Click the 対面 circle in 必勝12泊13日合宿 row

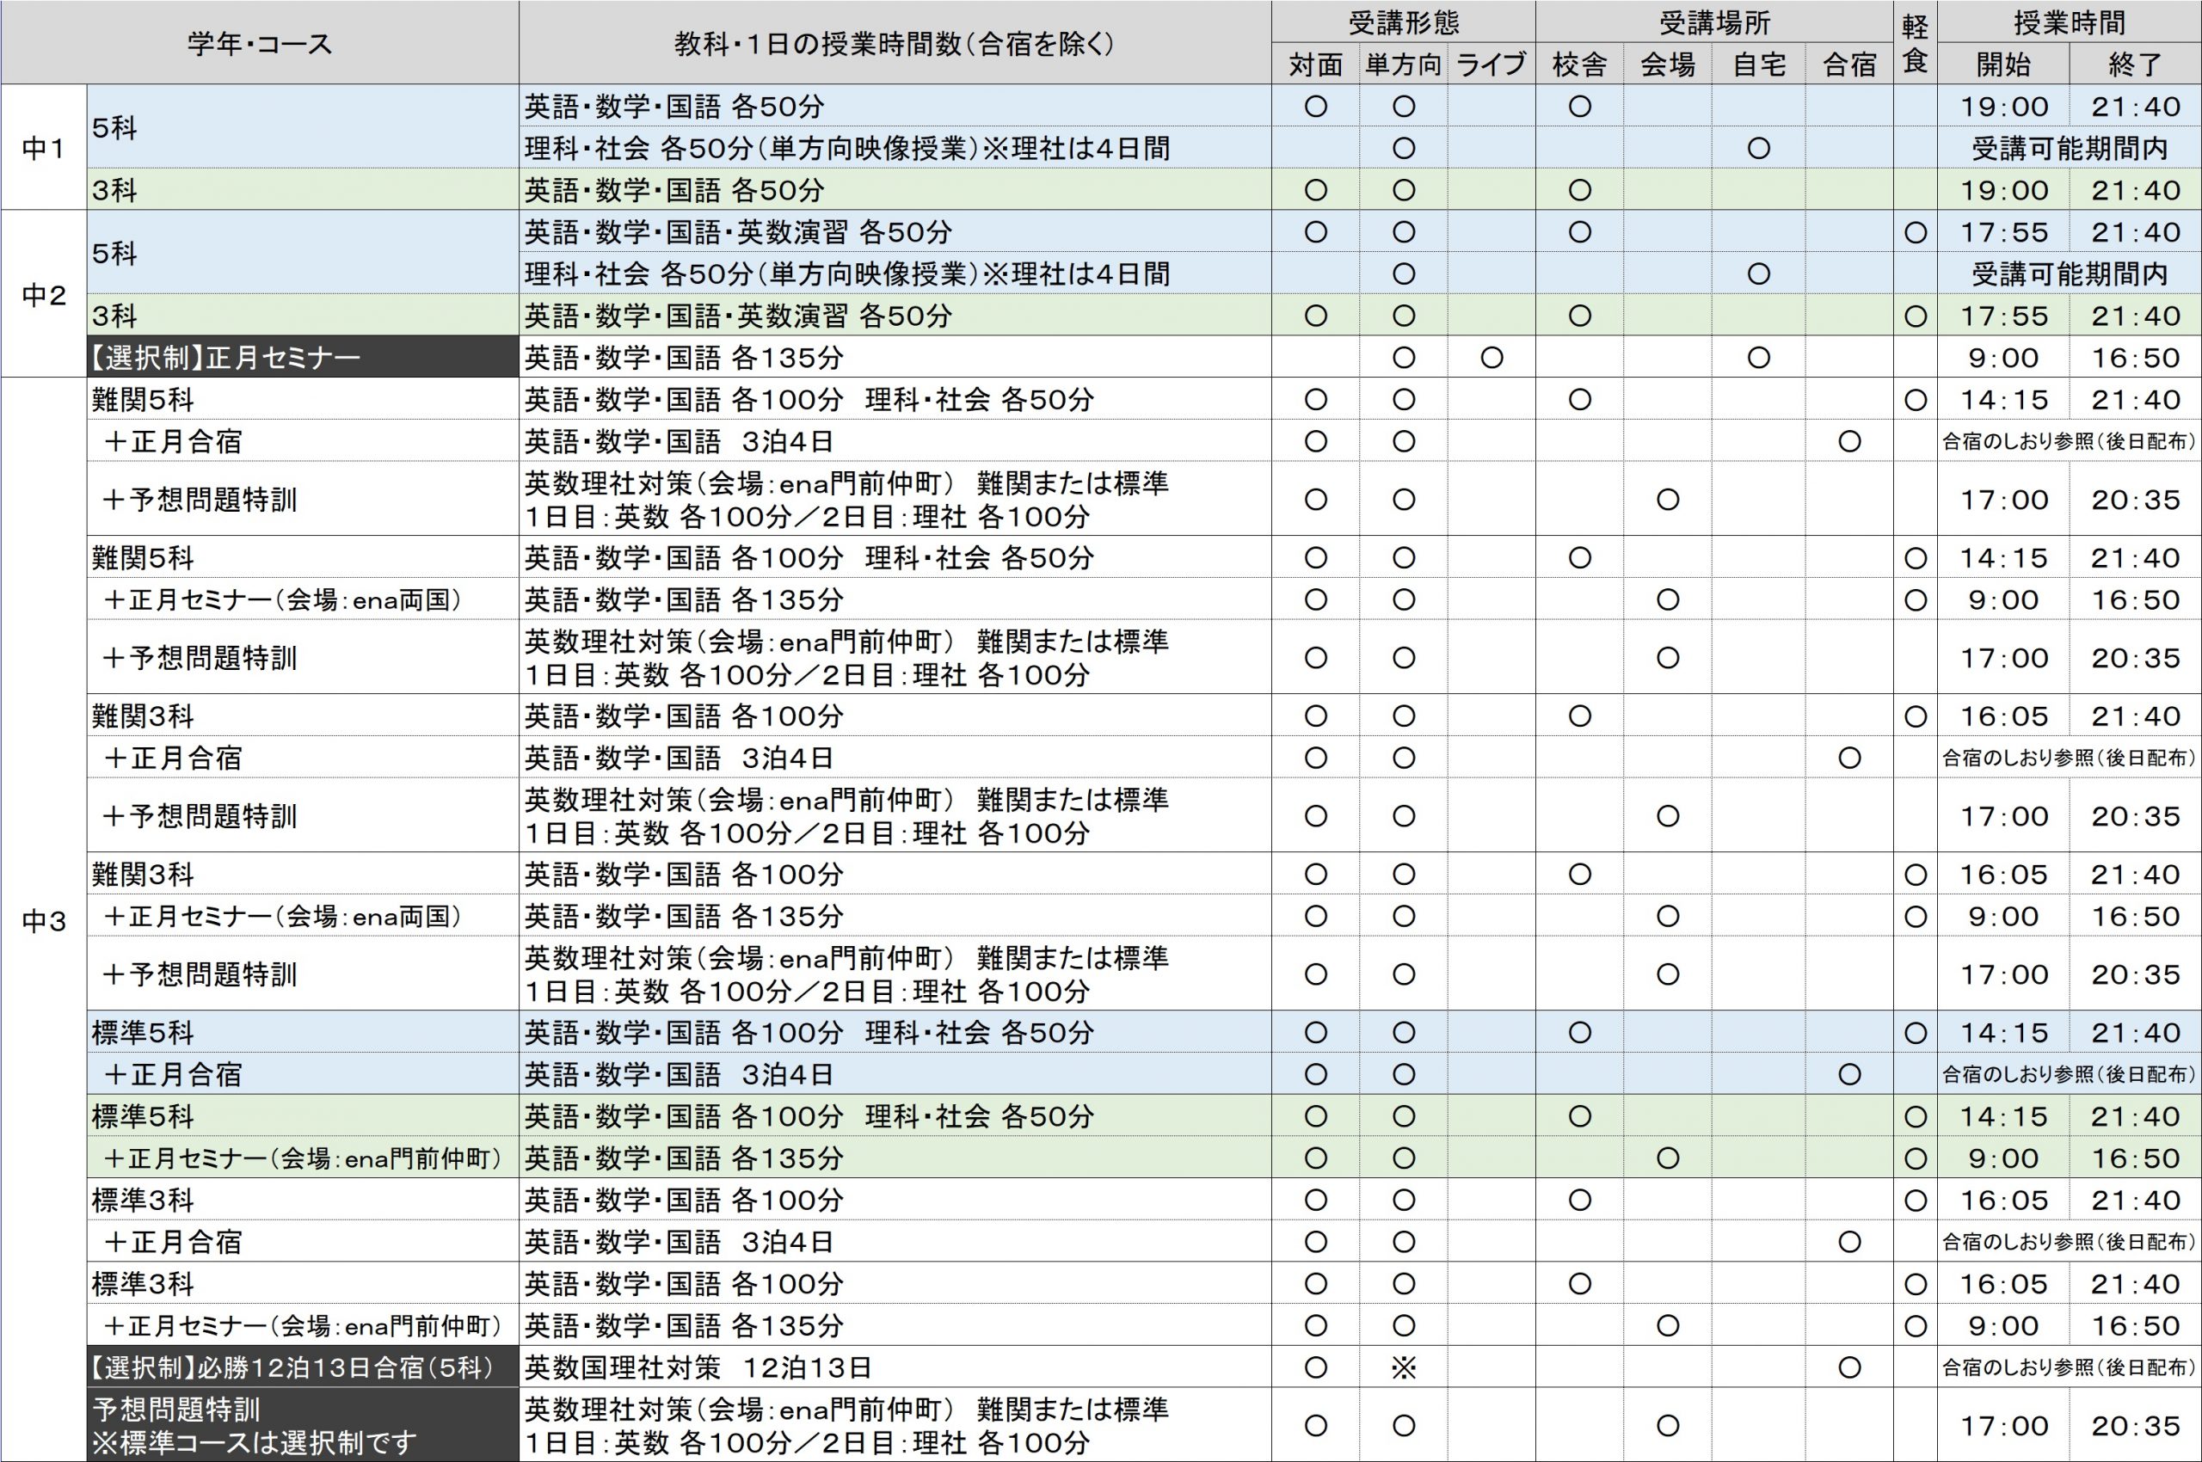(1315, 1367)
